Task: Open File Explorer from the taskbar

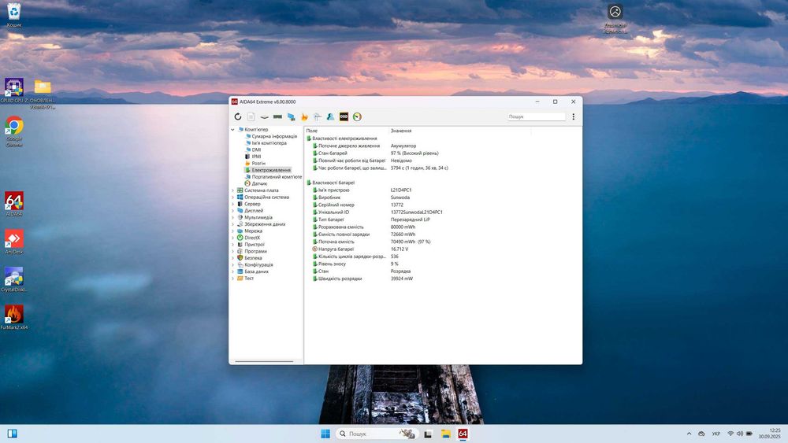Action: [446, 434]
